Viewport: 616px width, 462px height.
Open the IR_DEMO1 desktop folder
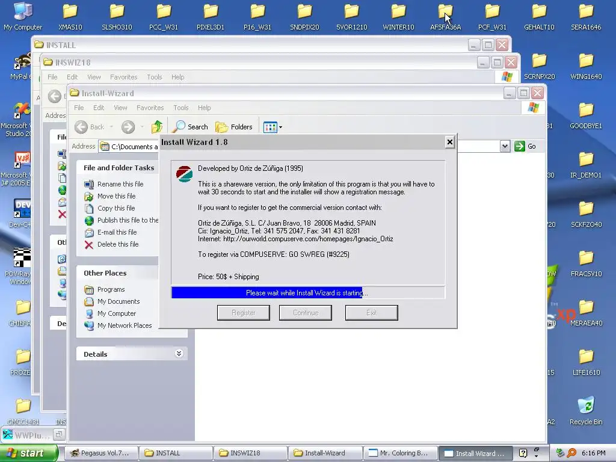tap(586, 165)
